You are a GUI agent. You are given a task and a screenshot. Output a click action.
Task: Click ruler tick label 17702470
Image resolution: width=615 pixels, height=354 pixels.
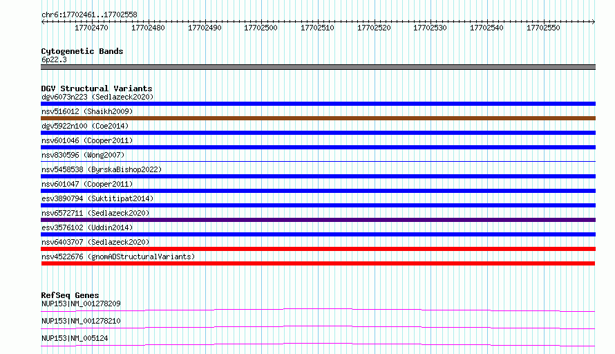click(x=91, y=28)
